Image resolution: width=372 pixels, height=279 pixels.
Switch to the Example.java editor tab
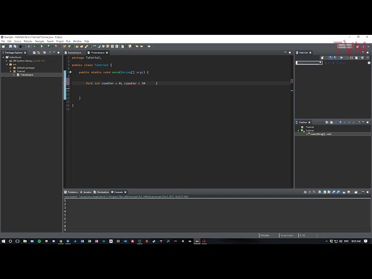tap(73, 53)
